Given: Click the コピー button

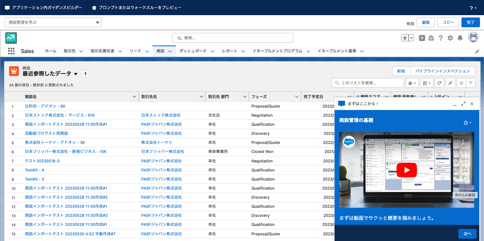Looking at the screenshot, I should (448, 22).
